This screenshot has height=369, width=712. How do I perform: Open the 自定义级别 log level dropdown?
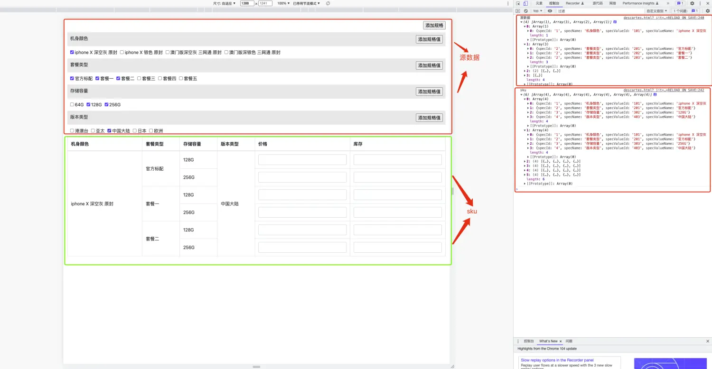657,11
